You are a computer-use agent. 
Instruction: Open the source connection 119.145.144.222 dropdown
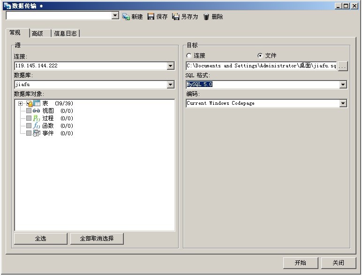[170, 66]
